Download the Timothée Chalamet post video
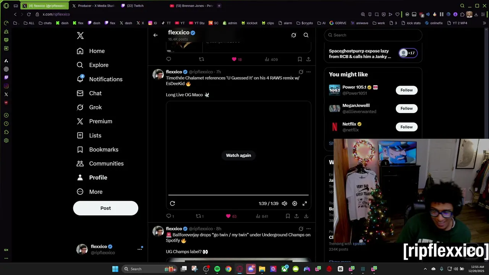The image size is (489, 275). 306,216
